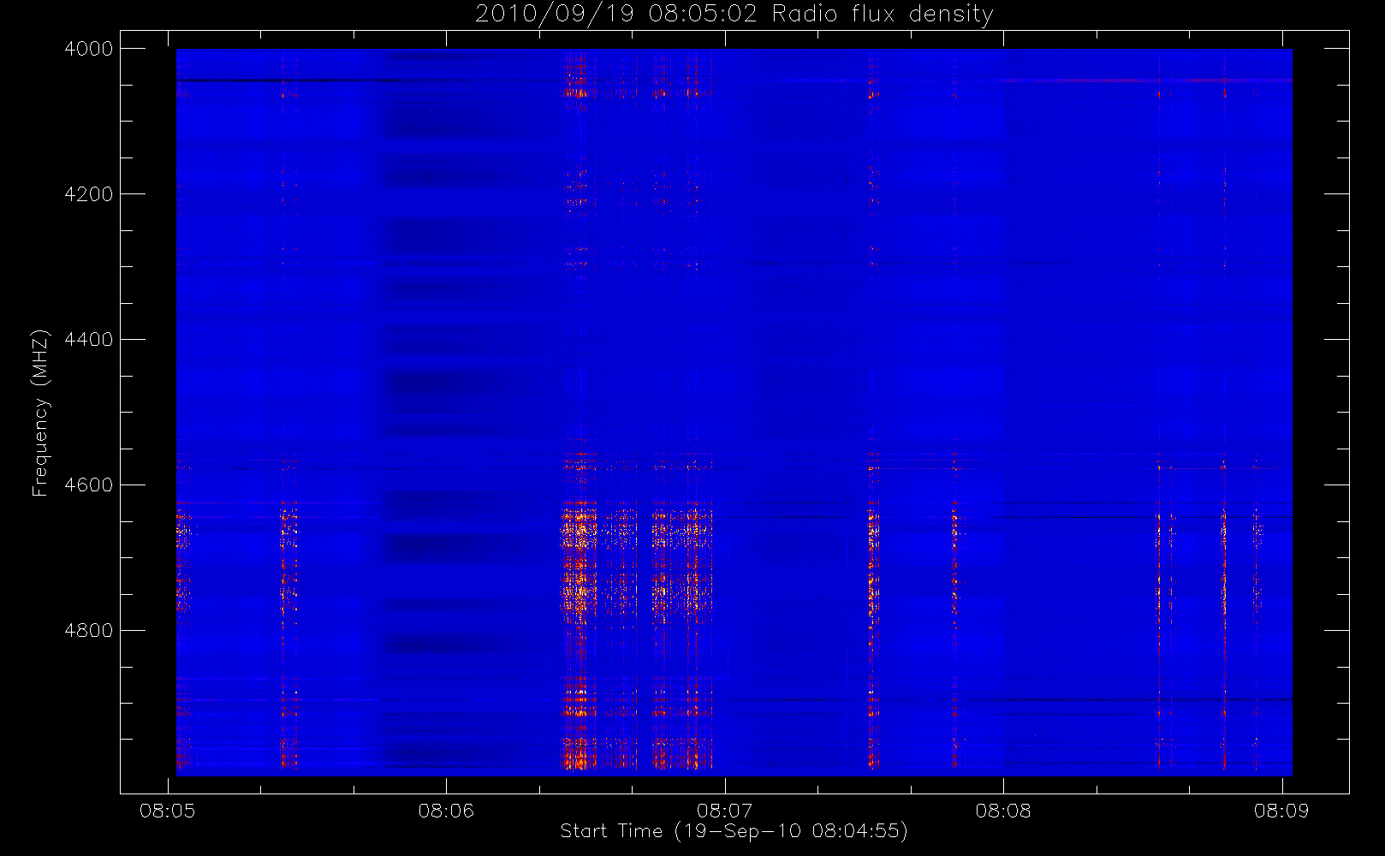
Task: Select the 4000 frequency tick label
Action: [89, 49]
